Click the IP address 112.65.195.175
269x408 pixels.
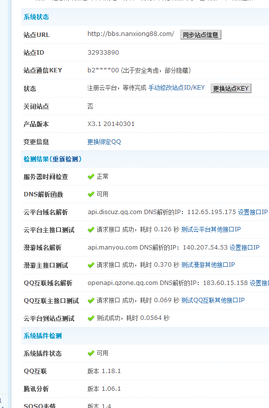click(x=211, y=212)
